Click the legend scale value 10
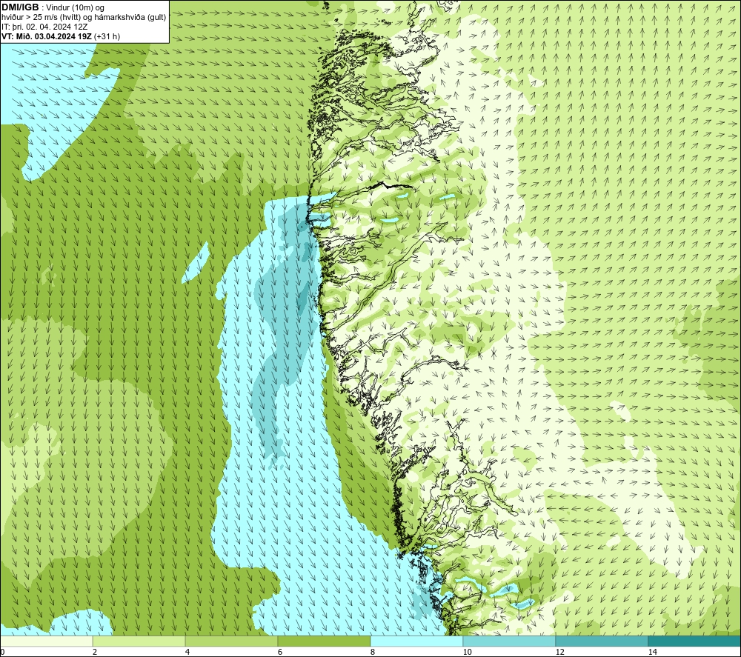Image resolution: width=741 pixels, height=657 pixels. coord(468,653)
